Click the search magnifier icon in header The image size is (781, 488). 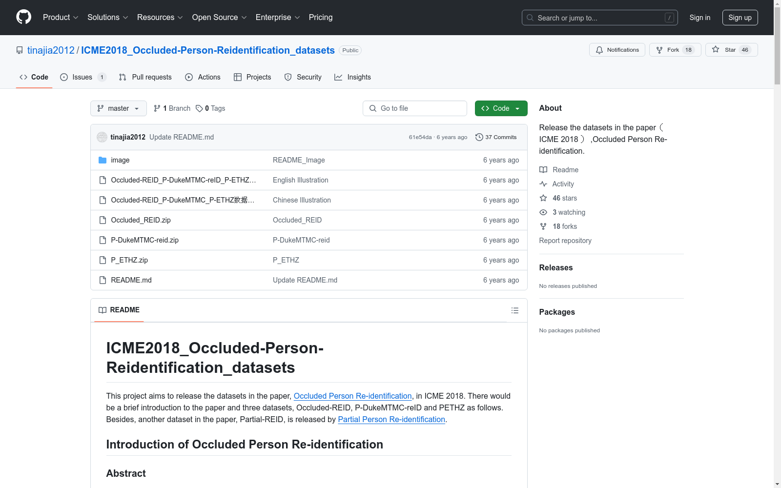[x=530, y=18]
